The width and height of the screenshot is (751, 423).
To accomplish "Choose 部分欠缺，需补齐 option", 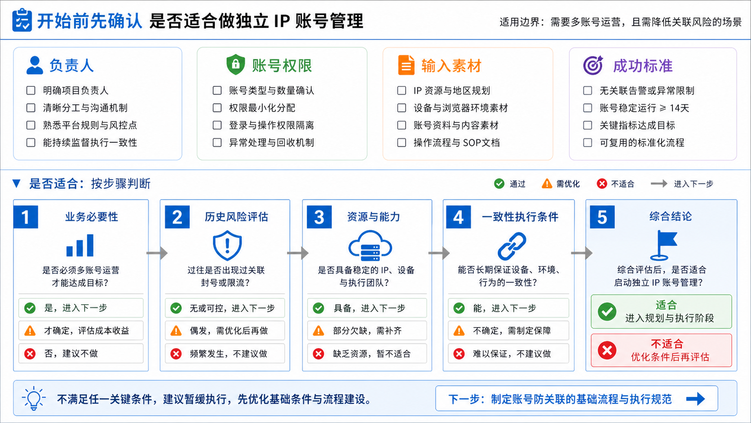I will click(367, 331).
